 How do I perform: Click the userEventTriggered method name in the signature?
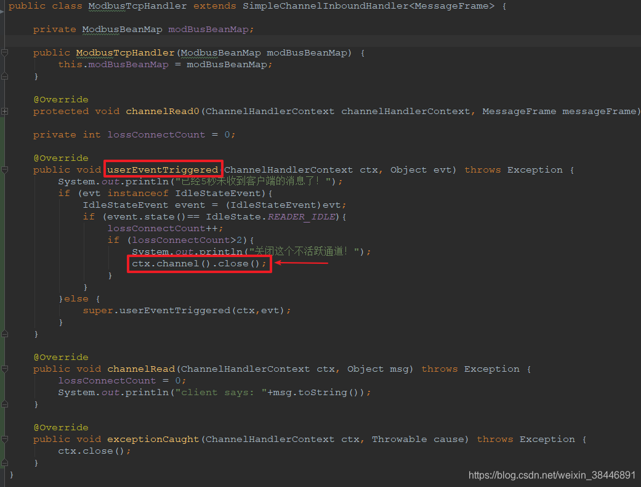[163, 170]
